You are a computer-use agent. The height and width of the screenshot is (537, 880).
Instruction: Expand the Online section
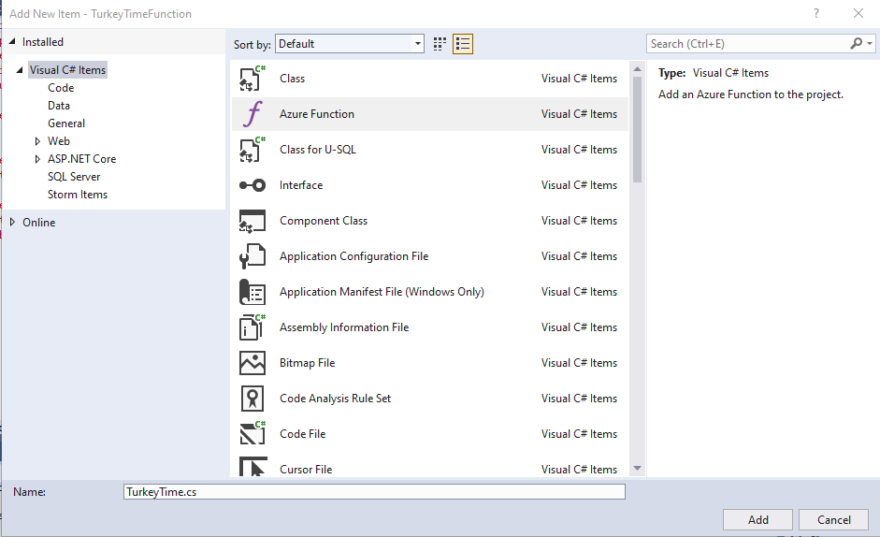pos(12,222)
